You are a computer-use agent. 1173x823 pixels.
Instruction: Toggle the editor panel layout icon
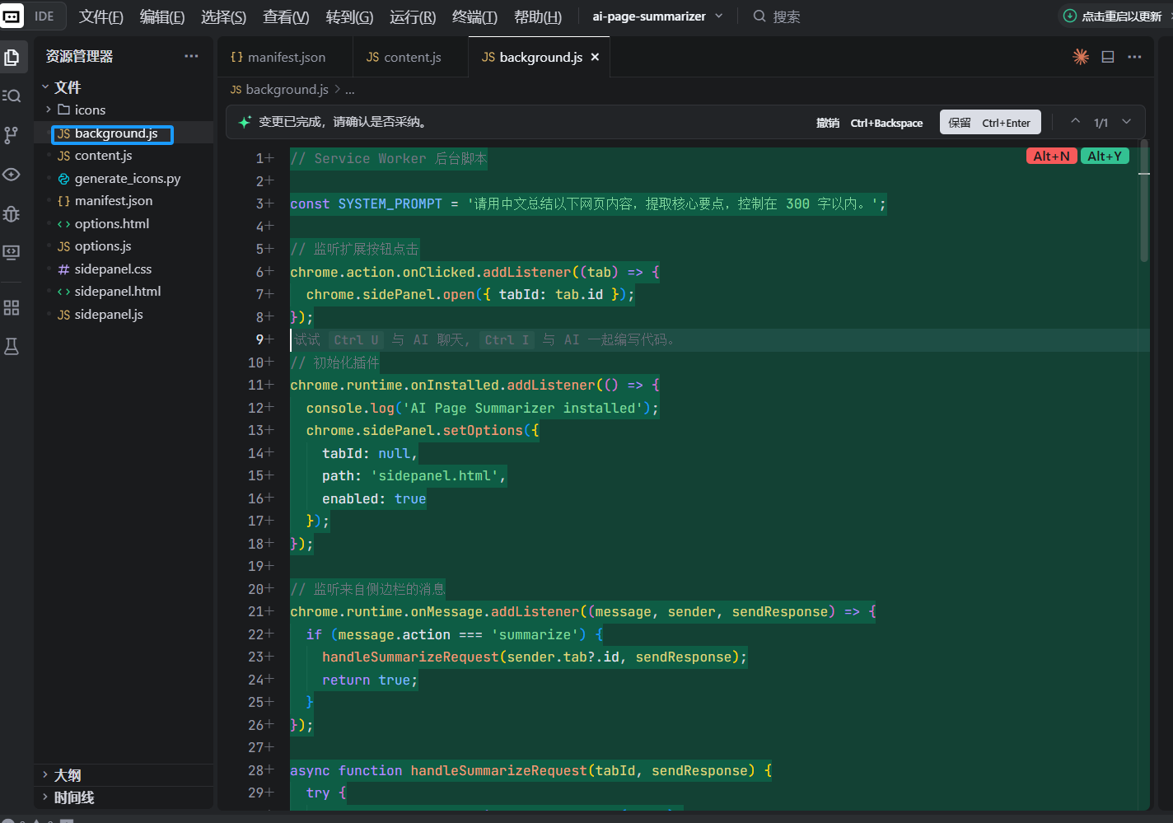pyautogui.click(x=1108, y=57)
